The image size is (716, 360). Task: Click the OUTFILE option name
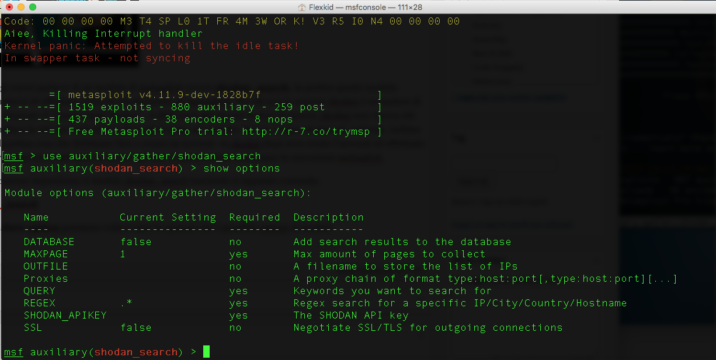click(46, 266)
